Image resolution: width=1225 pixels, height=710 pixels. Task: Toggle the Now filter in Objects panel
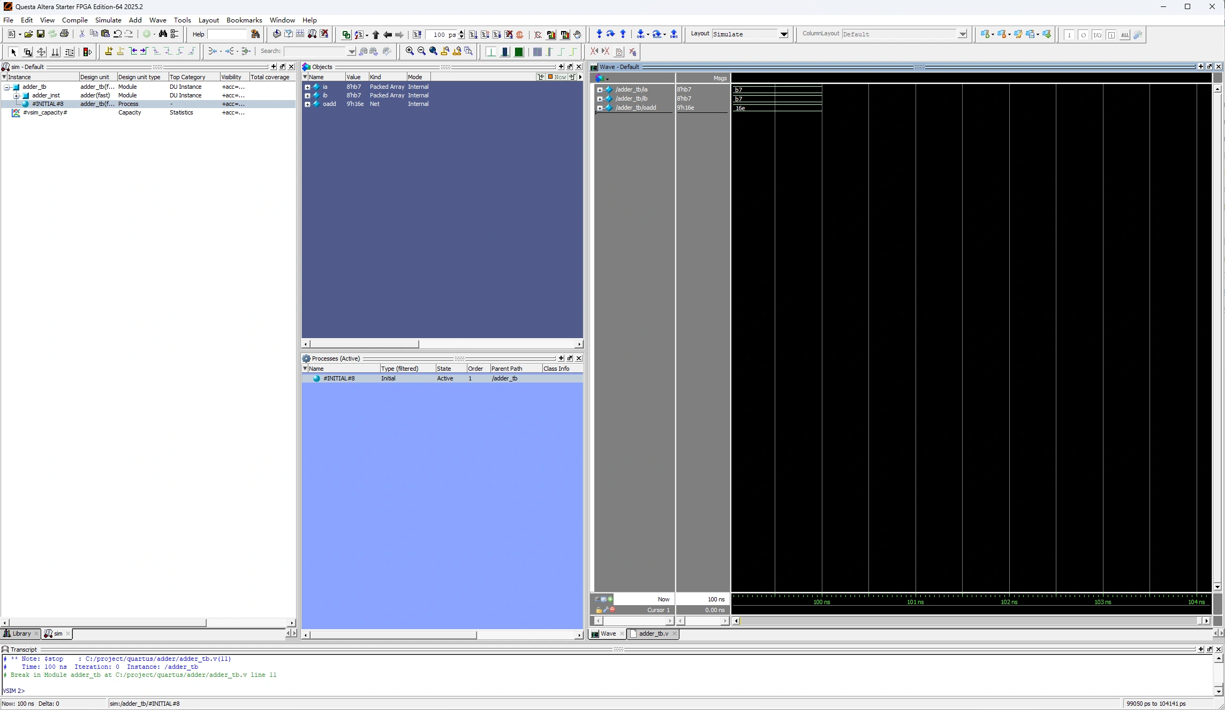click(x=557, y=77)
